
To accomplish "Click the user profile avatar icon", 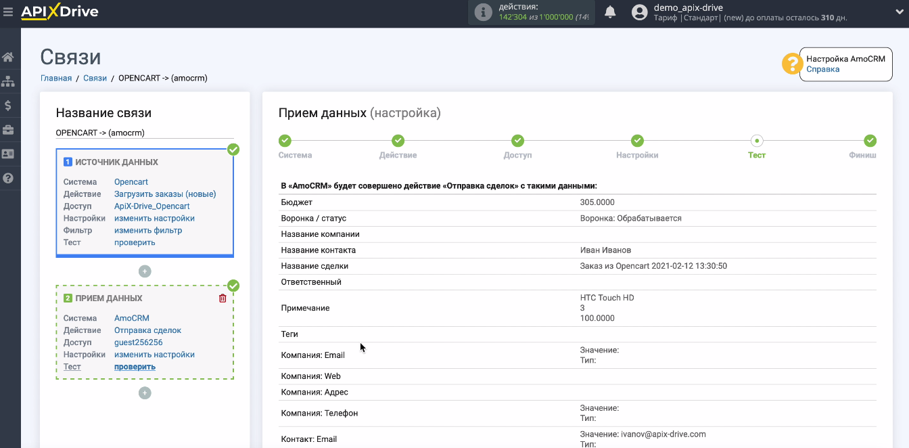I will [x=640, y=12].
